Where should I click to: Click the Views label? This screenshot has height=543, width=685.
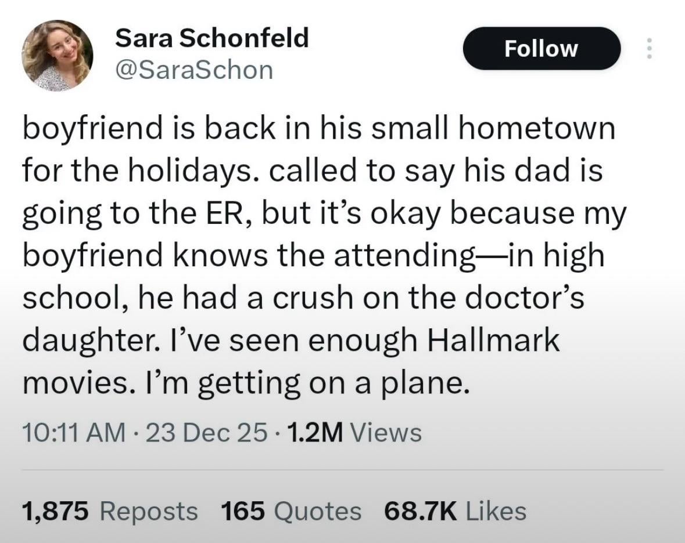pos(386,432)
